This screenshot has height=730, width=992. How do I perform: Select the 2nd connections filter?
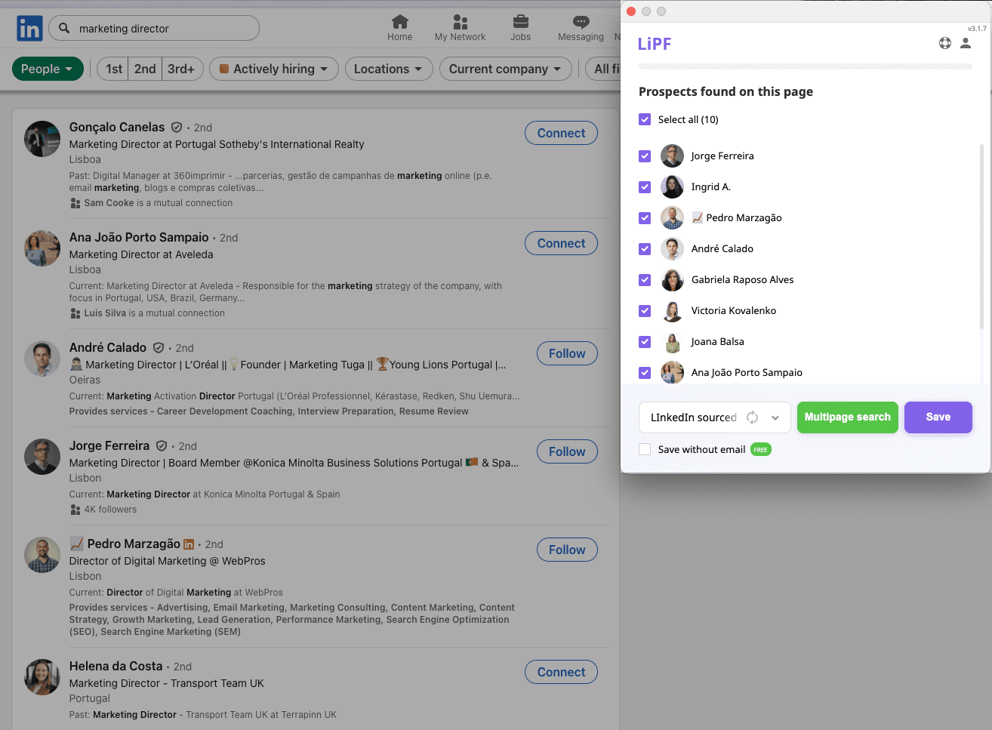(x=145, y=69)
